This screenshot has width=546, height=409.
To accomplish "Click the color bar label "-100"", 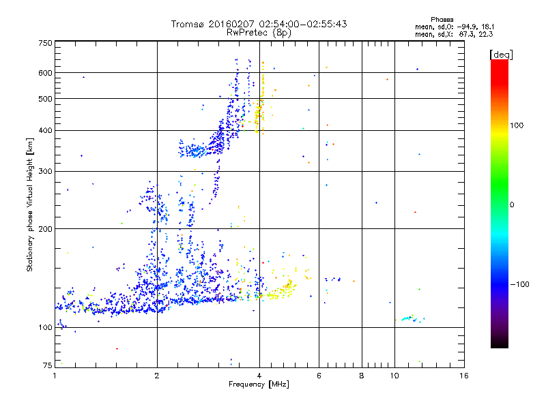I will click(520, 284).
